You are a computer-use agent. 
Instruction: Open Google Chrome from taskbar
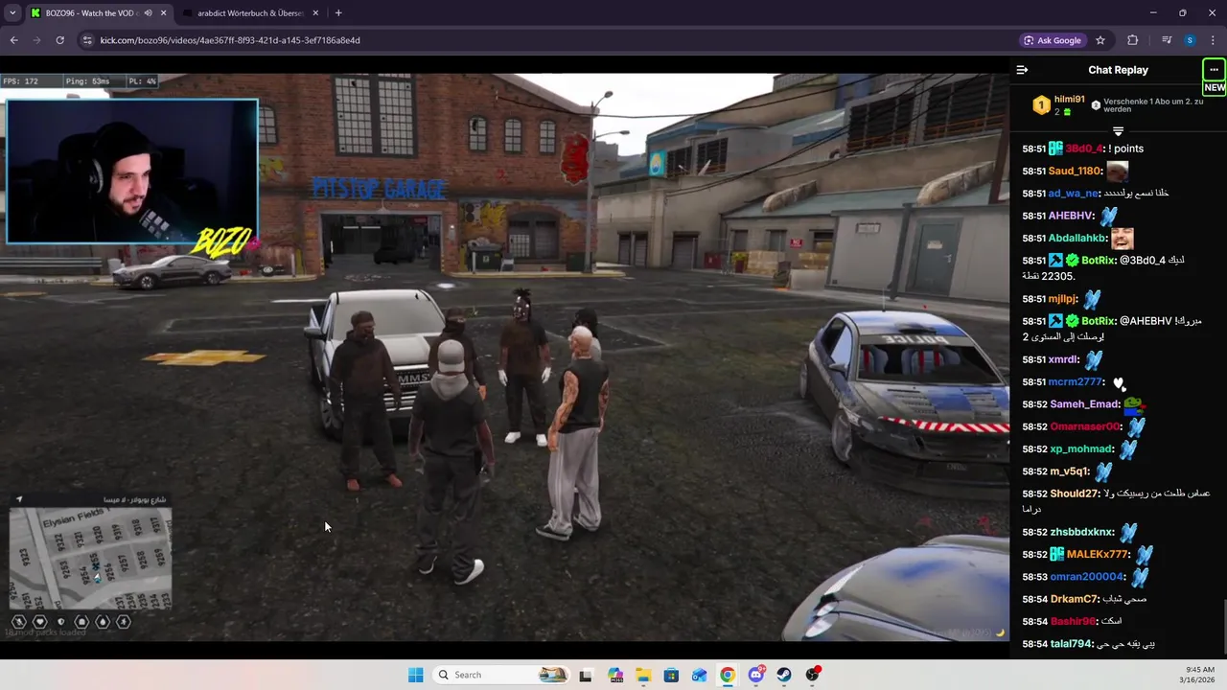728,675
